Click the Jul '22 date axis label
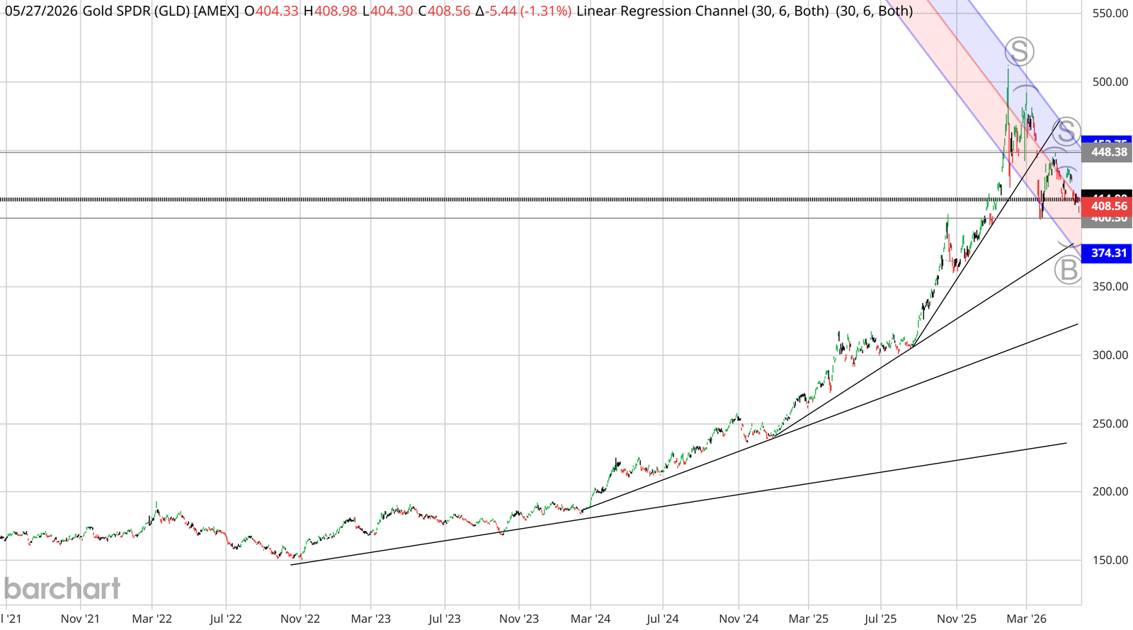Image resolution: width=1133 pixels, height=630 pixels. tap(226, 619)
